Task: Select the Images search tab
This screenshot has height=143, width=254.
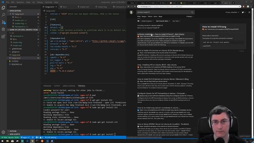Action: (144, 17)
